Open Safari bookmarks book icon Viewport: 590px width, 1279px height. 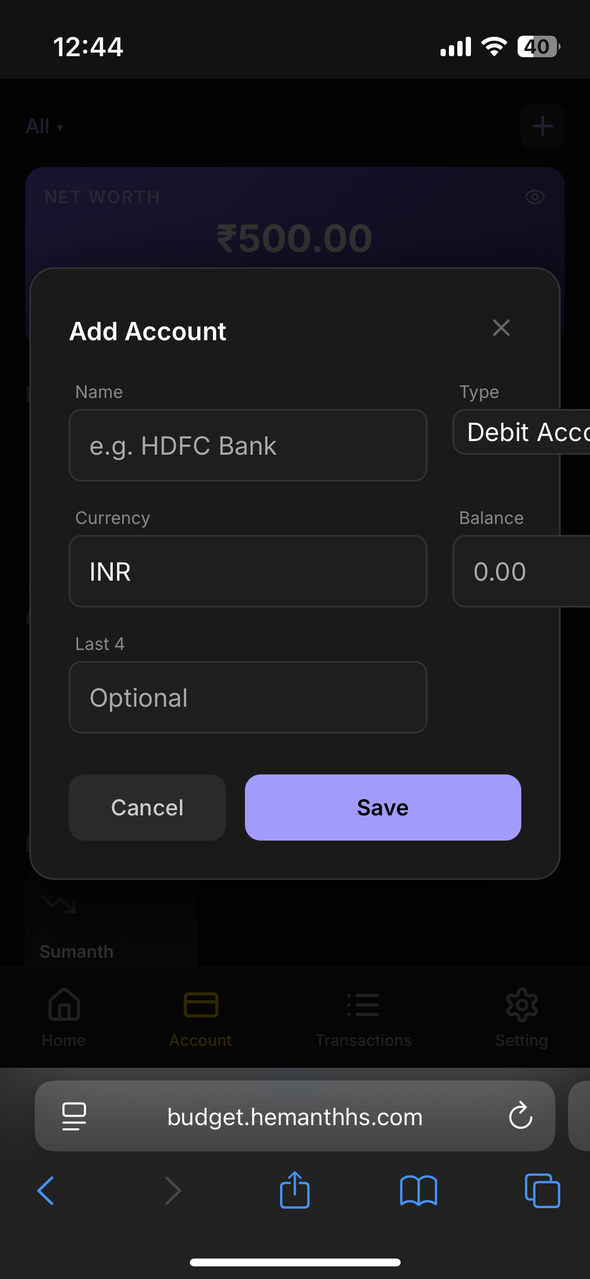tap(418, 1191)
